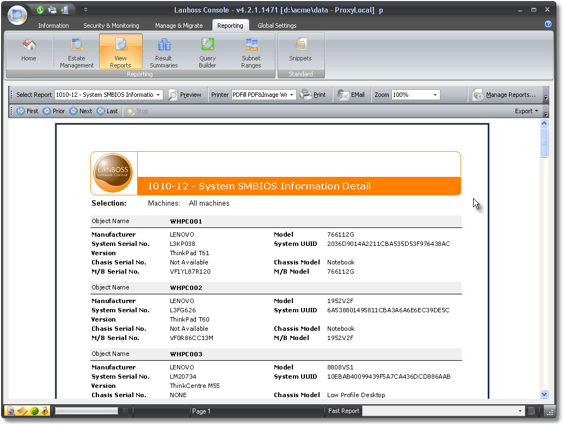Click the All machines selection text
Screen dimensions: 564x426
[x=209, y=203]
